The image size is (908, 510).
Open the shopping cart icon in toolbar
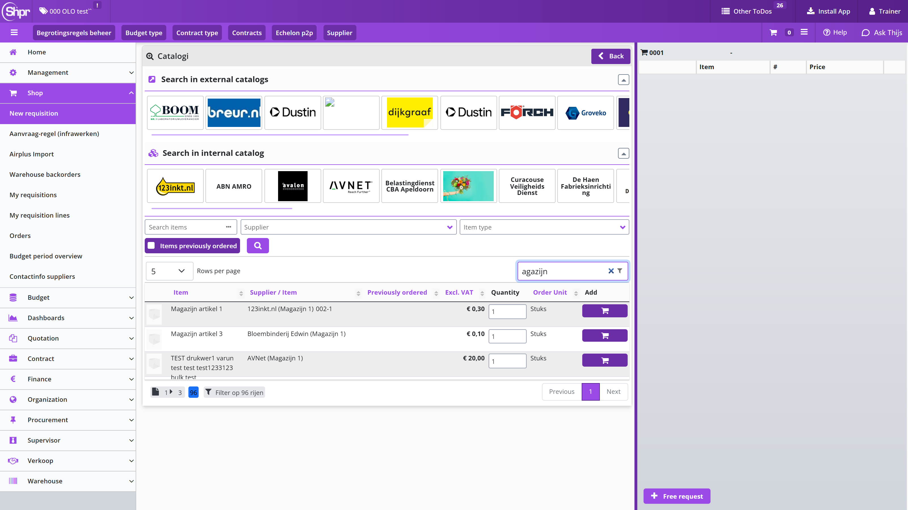[773, 33]
